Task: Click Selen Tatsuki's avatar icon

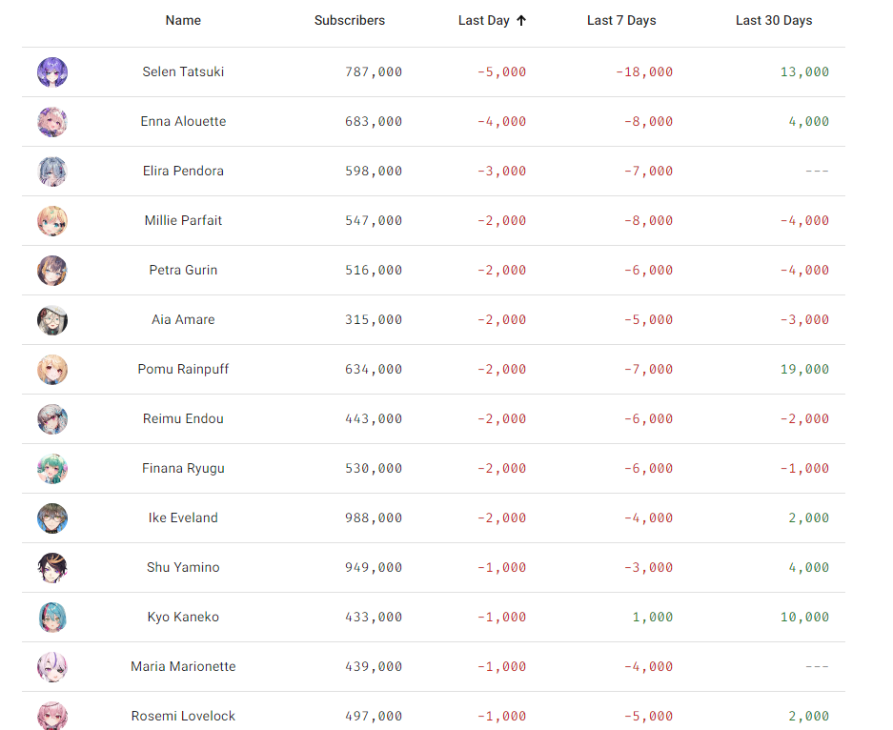Action: coord(52,72)
